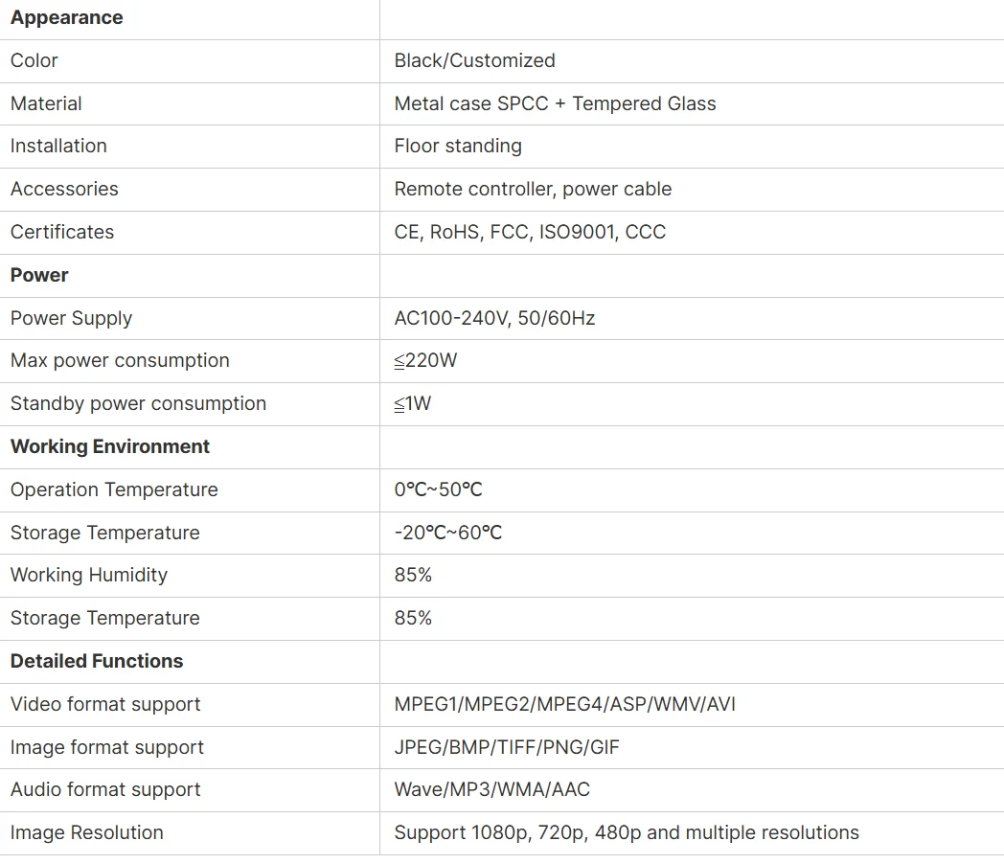Image resolution: width=1004 pixels, height=864 pixels.
Task: Click the Material row label
Action: tap(46, 103)
